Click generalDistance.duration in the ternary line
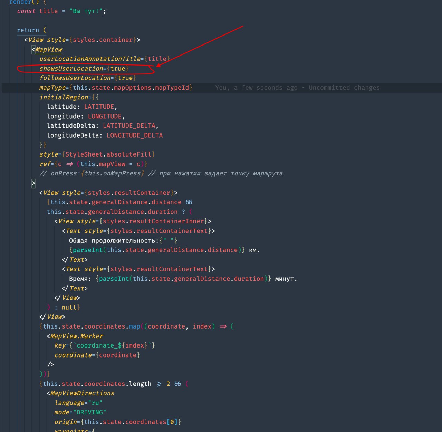Image resolution: width=442 pixels, height=432 pixels. pos(133,212)
